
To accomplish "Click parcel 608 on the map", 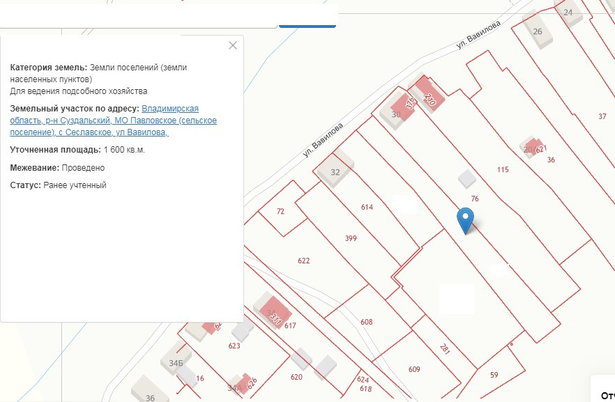I will [367, 322].
